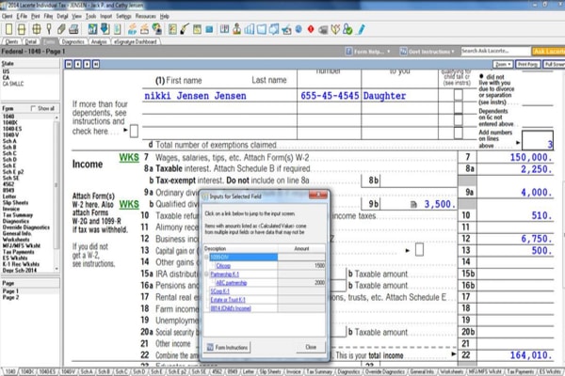Click the paintbrush pen toolbar icon
Screen dimensions: 565x376
pos(185,29)
